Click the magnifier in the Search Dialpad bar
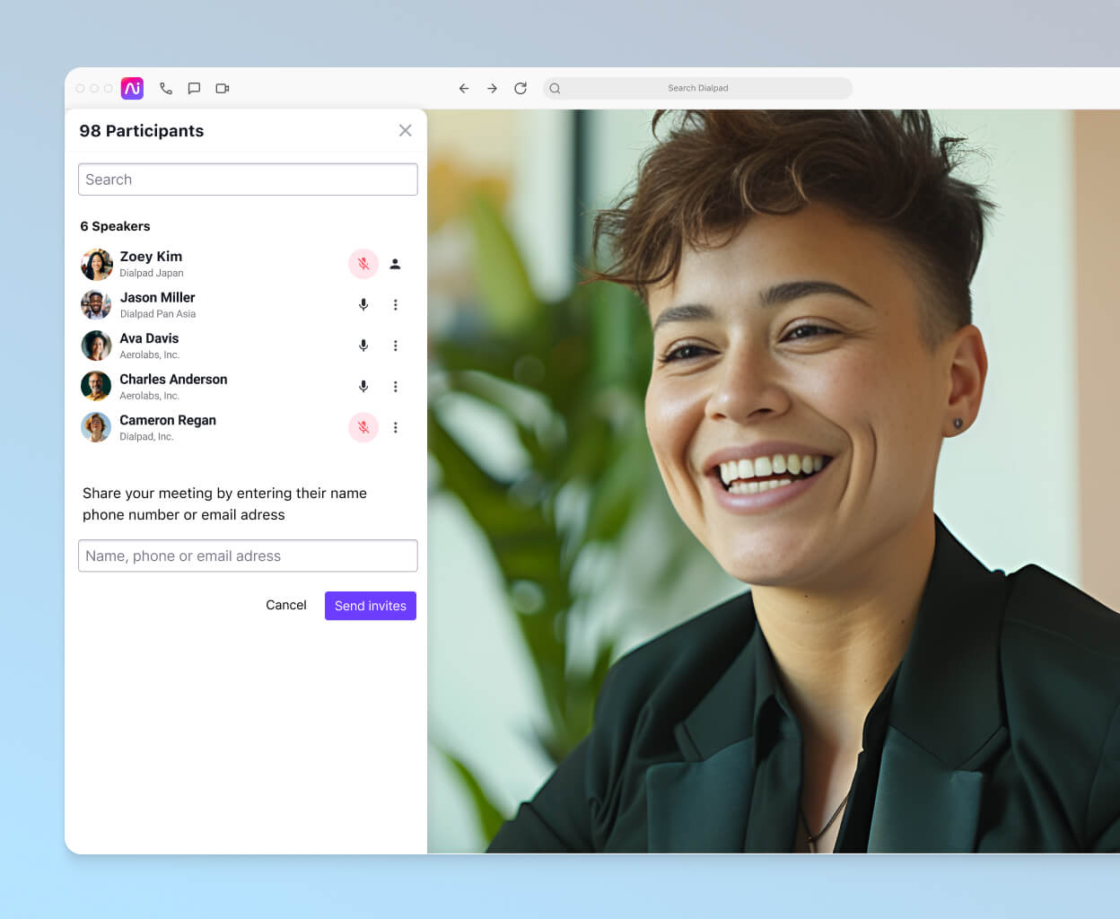 555,88
